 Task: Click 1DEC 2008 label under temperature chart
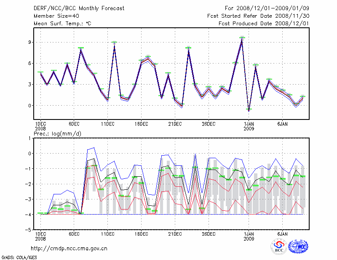(40, 126)
